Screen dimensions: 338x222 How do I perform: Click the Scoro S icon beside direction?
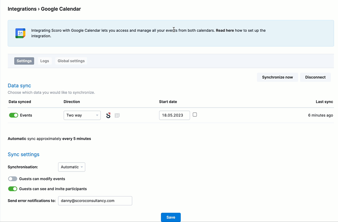[108, 115]
